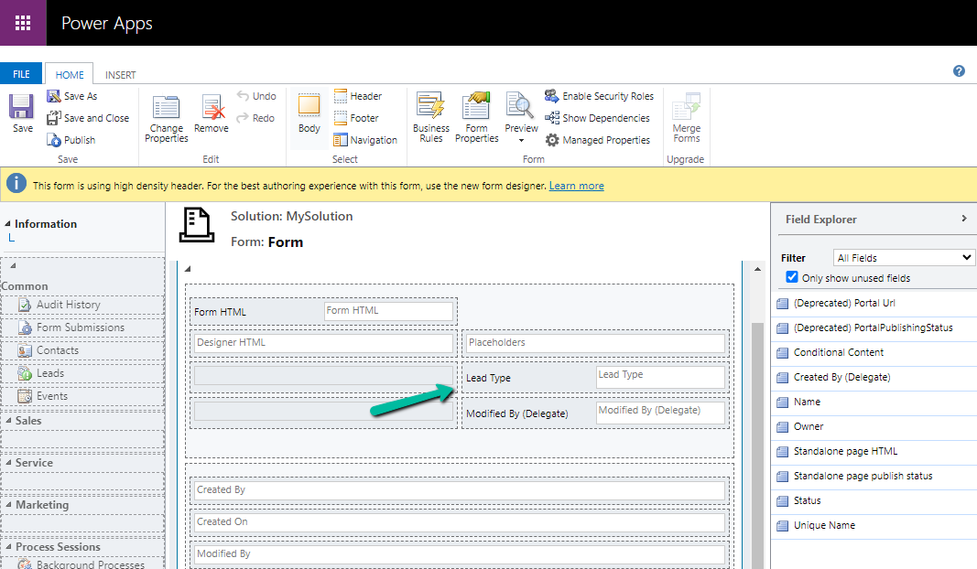
Task: Click Save and Close button
Action: [x=88, y=118]
